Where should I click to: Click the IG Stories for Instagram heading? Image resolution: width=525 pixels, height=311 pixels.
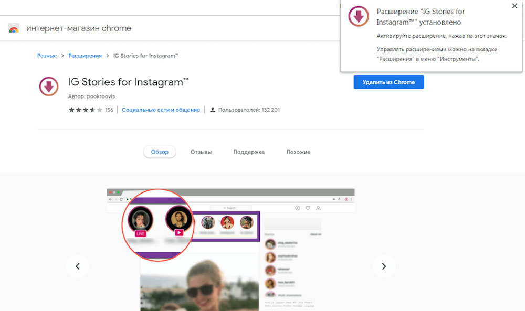point(129,82)
